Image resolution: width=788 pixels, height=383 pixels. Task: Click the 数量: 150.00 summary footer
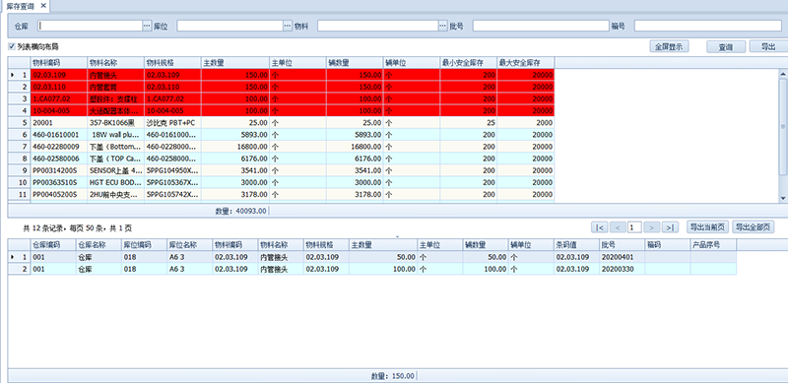click(x=393, y=376)
